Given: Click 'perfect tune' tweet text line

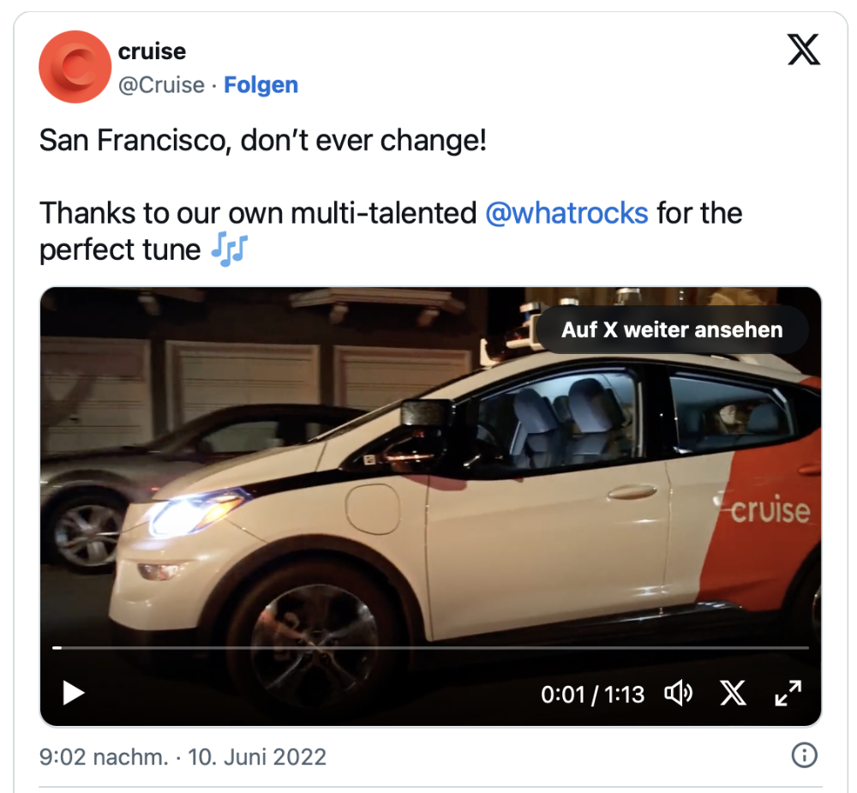Looking at the screenshot, I should [x=120, y=250].
